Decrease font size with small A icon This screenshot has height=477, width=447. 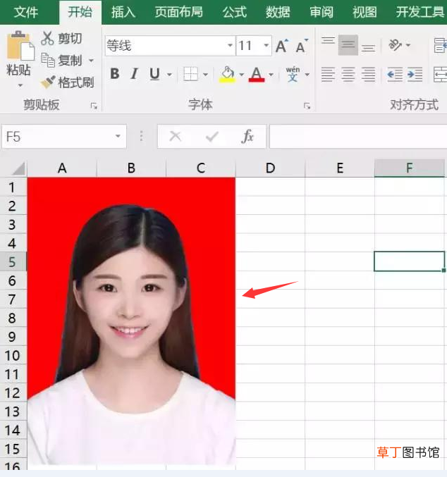point(302,46)
